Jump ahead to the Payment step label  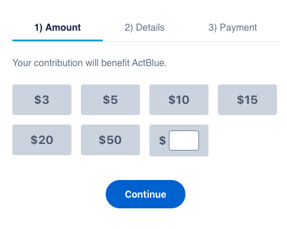233,27
